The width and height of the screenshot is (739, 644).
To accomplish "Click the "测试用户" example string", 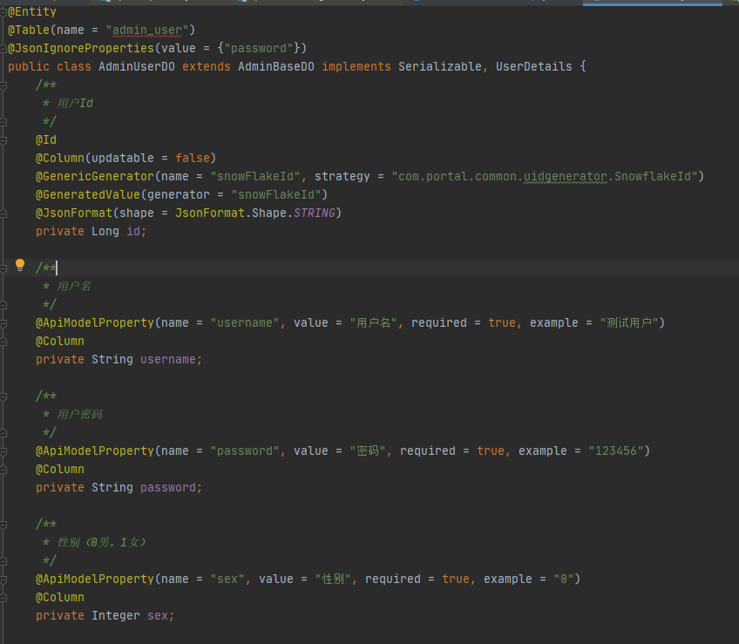I will 629,323.
